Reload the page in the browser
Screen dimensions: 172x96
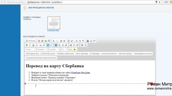coord(5,2)
